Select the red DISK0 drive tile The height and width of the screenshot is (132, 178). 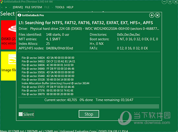click(x=8, y=35)
